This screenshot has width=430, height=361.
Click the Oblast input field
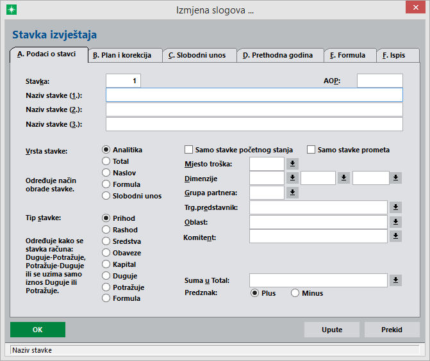click(x=318, y=222)
